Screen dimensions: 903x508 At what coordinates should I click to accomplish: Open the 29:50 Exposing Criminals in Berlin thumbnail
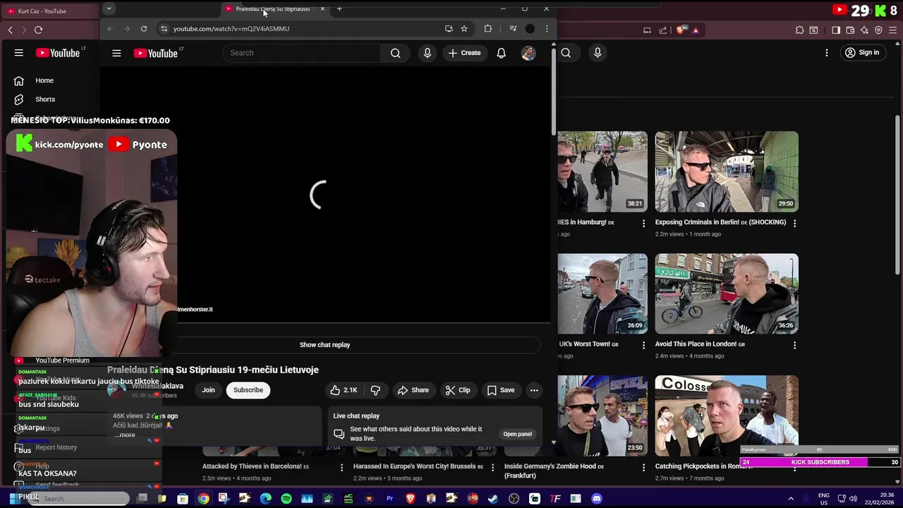727,171
